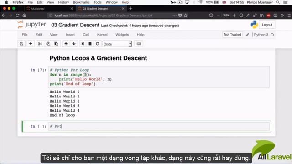
Task: Click the Pocket save icon in address bar
Action: coord(180,15)
